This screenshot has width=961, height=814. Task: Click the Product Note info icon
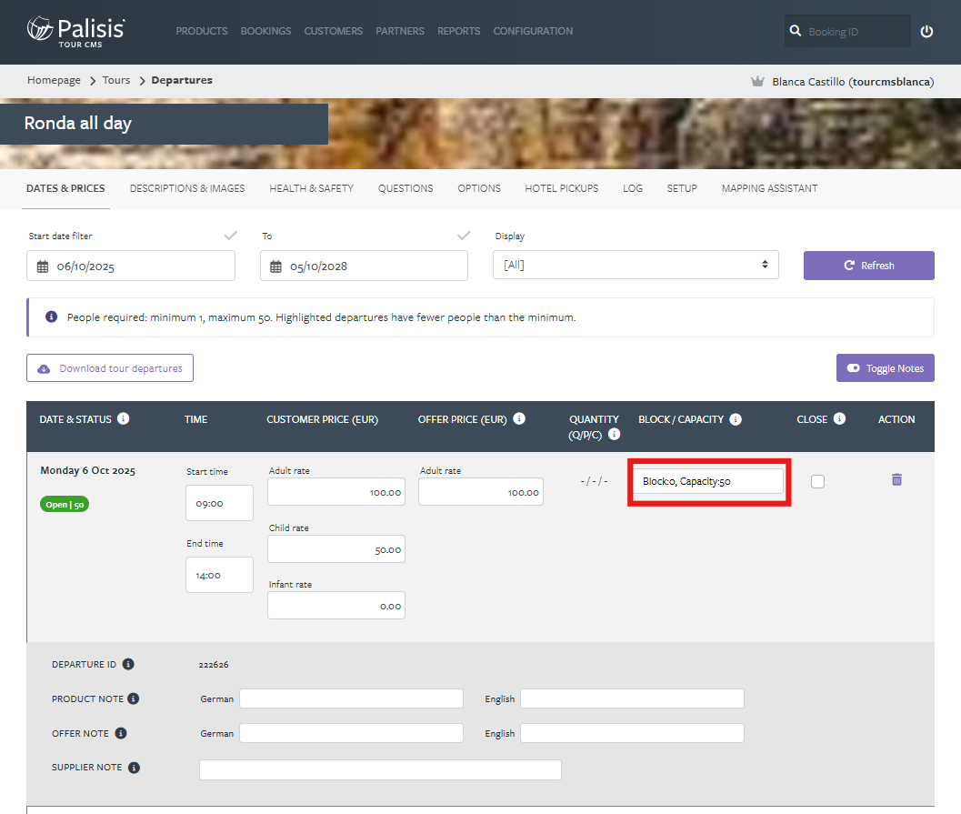(x=133, y=698)
